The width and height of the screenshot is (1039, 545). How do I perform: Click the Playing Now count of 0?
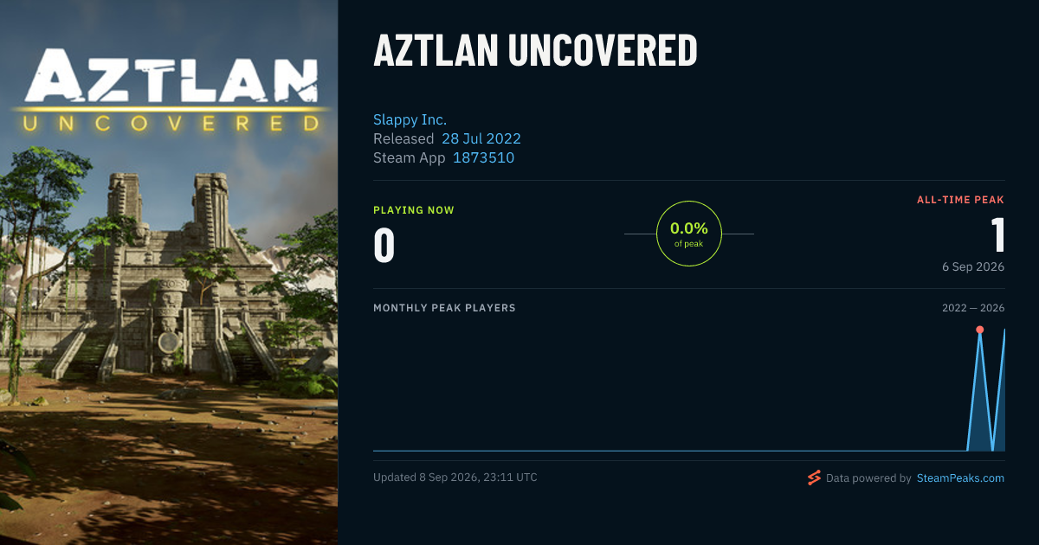point(384,245)
